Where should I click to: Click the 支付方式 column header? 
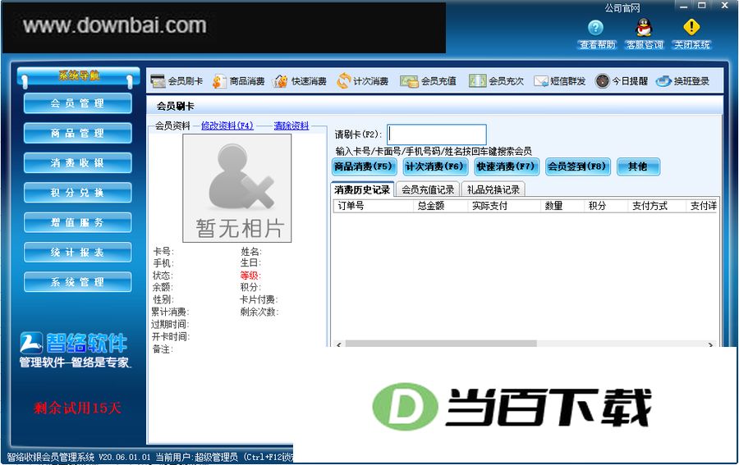coord(657,206)
